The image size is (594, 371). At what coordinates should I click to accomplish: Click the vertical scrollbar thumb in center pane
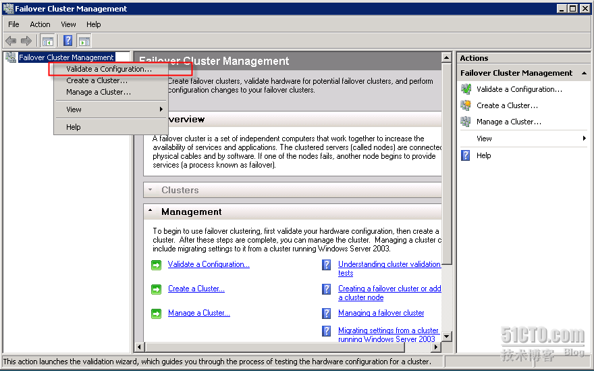(x=447, y=164)
